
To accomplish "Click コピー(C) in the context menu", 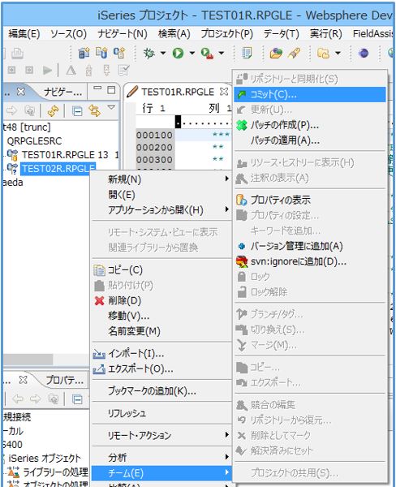I will [x=161, y=270].
